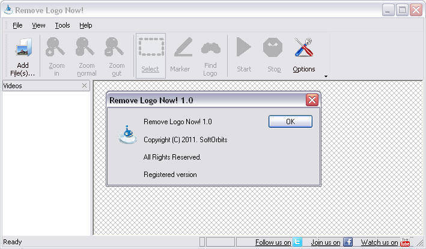Open the File menu
This screenshot has width=426, height=249.
point(17,25)
